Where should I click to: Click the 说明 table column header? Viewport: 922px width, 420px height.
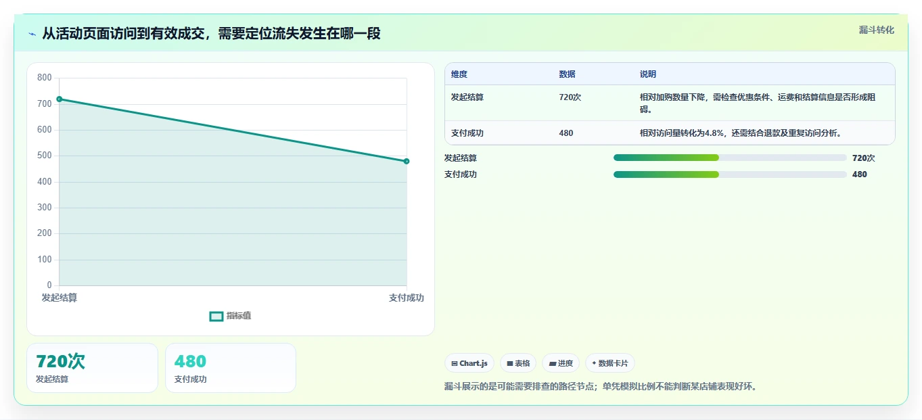[x=648, y=74]
